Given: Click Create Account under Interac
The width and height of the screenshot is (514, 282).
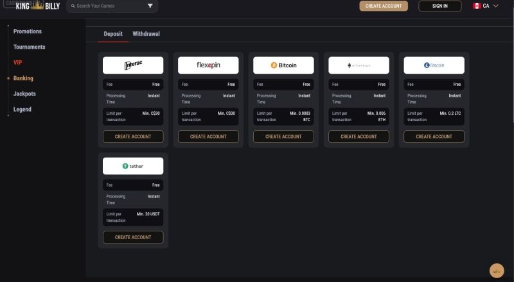Looking at the screenshot, I should tap(133, 137).
